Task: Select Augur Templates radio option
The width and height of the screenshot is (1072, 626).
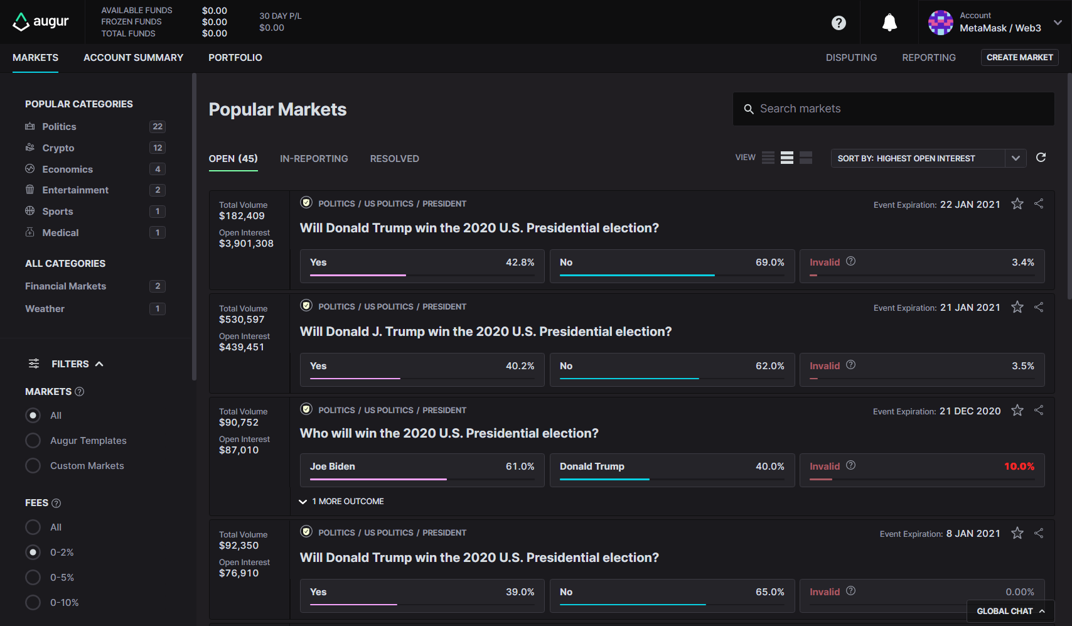Action: [33, 441]
